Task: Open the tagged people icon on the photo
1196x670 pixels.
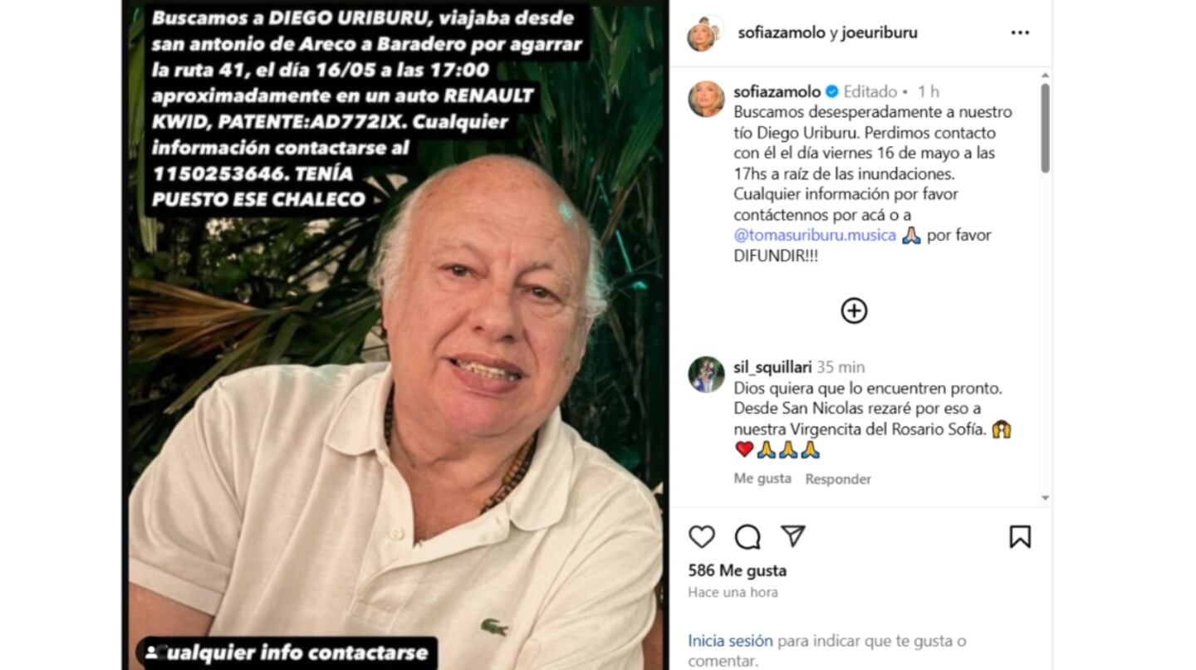Action: (151, 653)
